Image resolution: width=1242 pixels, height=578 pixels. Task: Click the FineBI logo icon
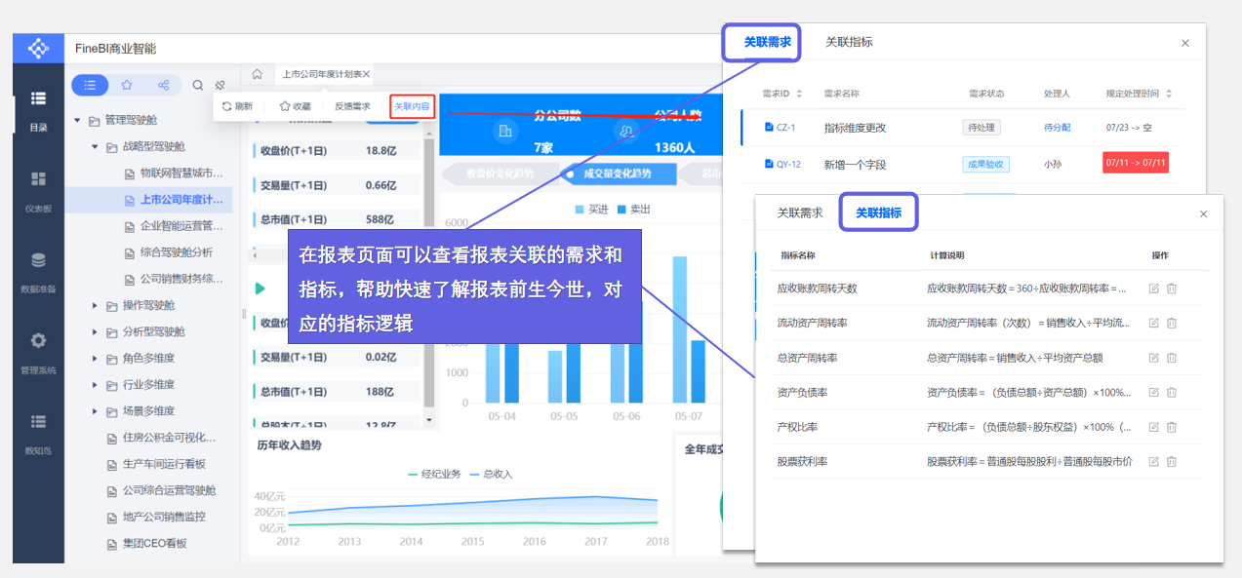(x=38, y=48)
